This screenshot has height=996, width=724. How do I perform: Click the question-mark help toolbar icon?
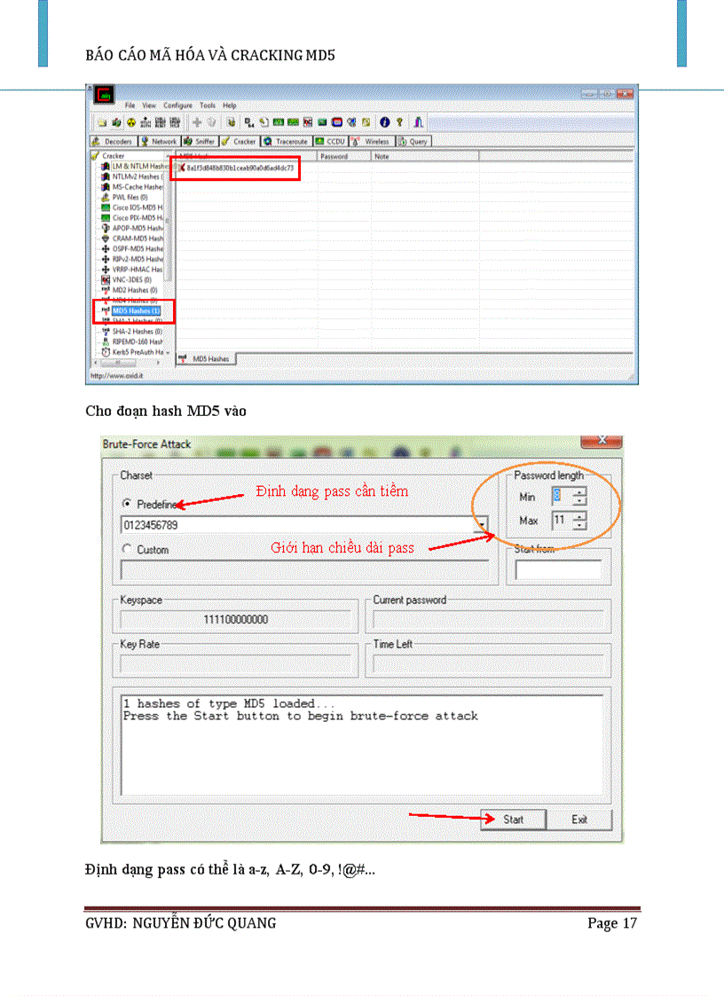(400, 122)
